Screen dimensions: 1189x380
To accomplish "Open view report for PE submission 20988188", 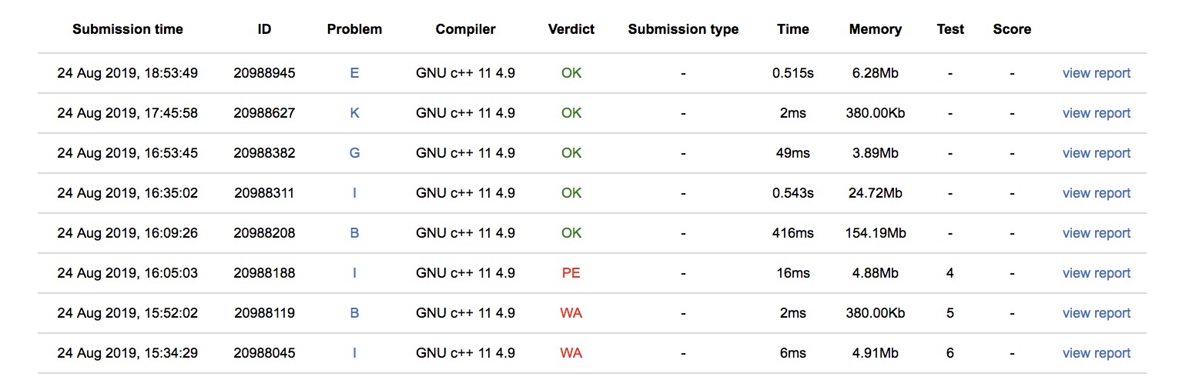I will tap(1096, 273).
